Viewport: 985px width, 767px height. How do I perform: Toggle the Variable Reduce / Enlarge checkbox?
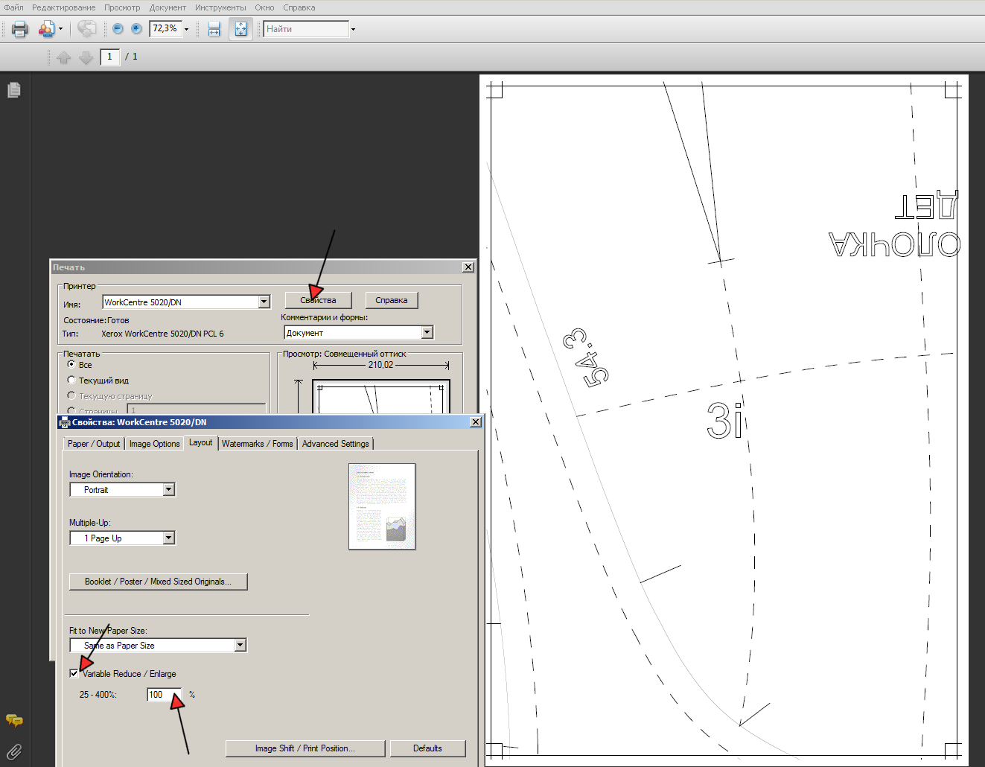(x=74, y=673)
